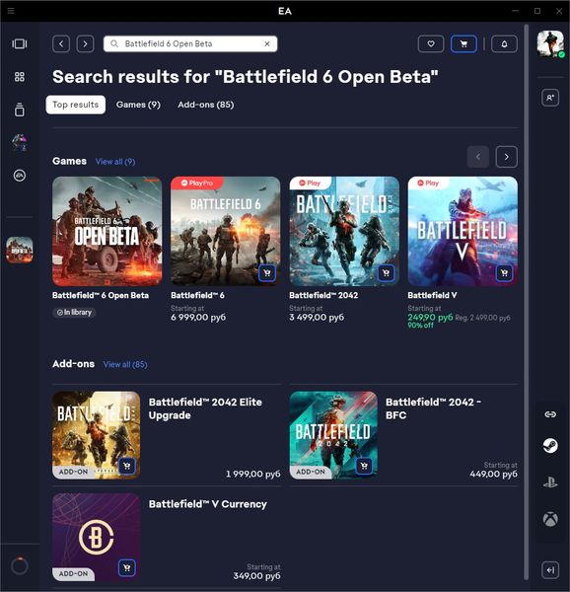The image size is (570, 592).
Task: Click Battlefield™ 2042 Elite Upgrade title
Action: click(x=205, y=408)
